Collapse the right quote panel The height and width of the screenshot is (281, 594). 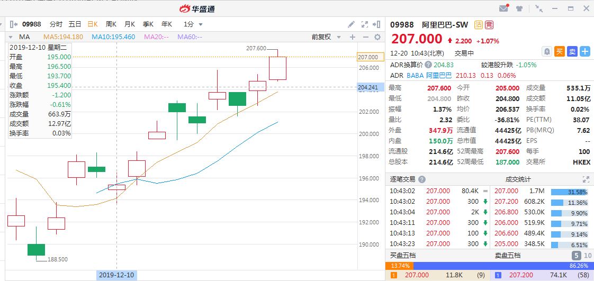376,24
